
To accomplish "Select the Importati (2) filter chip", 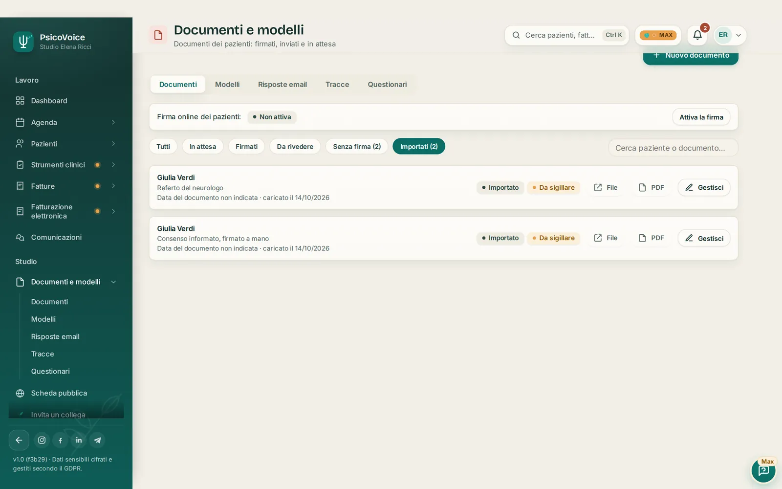I will [x=419, y=147].
